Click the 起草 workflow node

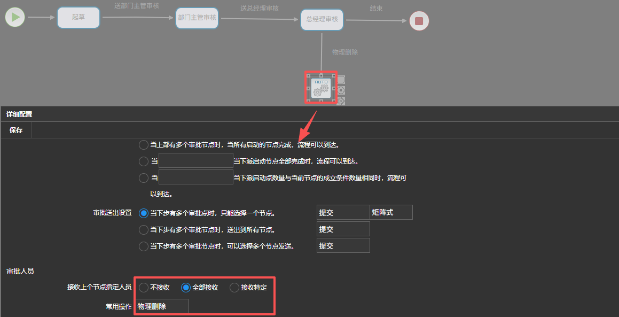79,17
